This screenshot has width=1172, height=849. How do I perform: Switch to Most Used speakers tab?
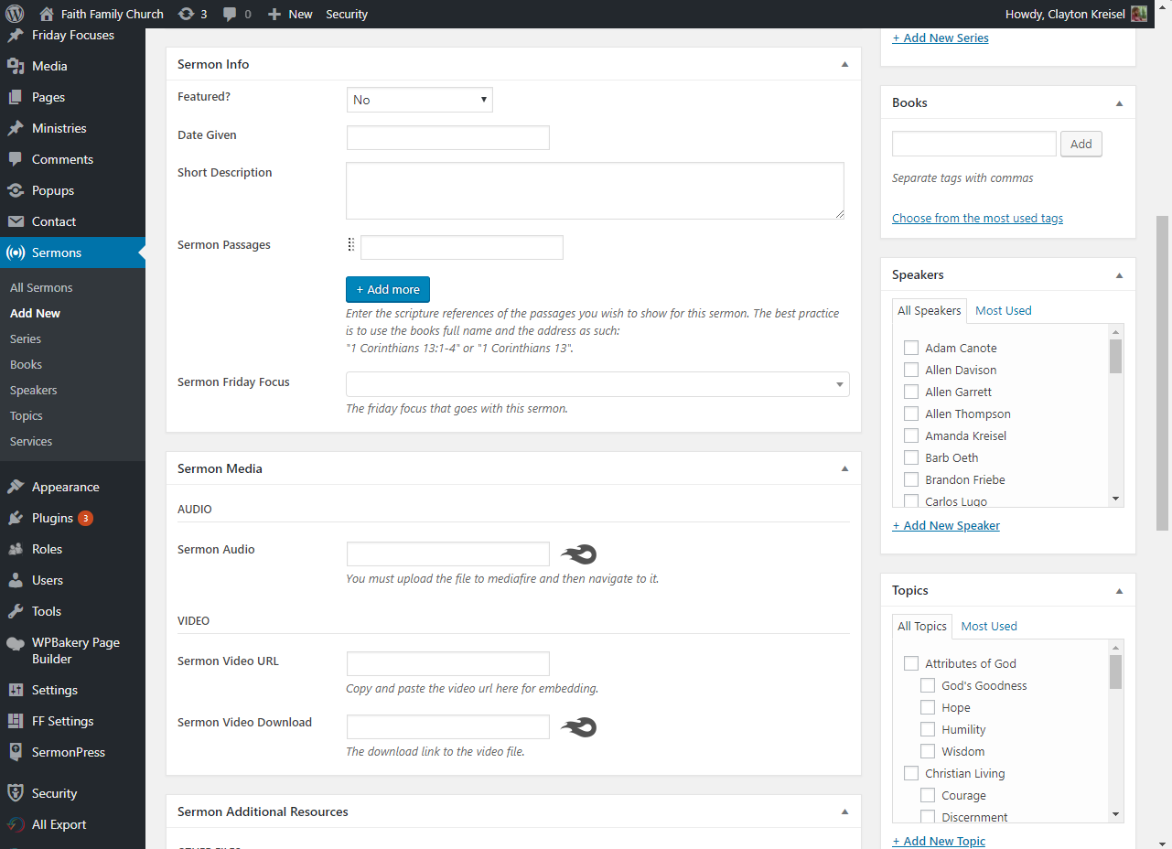tap(1003, 310)
